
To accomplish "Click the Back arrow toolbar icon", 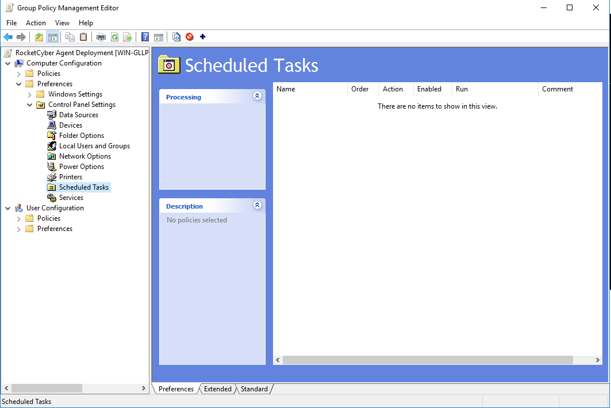I will 8,37.
